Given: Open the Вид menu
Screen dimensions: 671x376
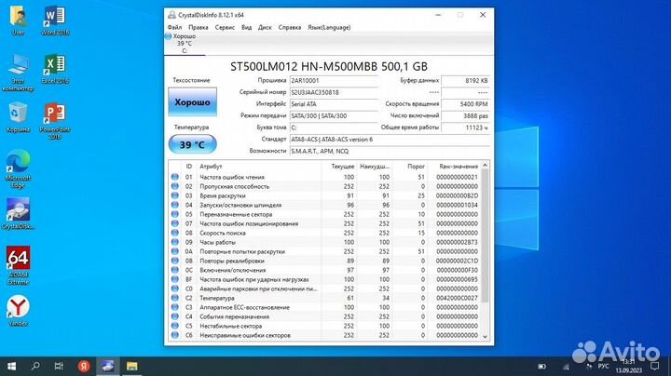Looking at the screenshot, I should pos(246,27).
